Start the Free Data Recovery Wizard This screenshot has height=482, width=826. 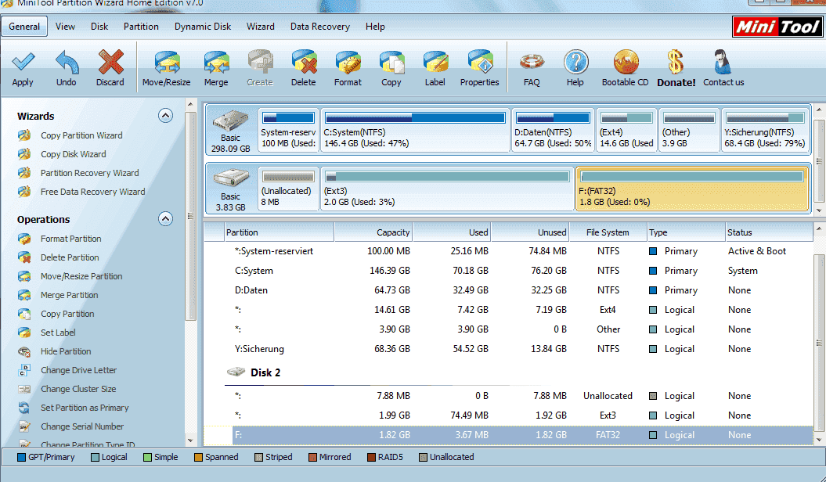(92, 192)
